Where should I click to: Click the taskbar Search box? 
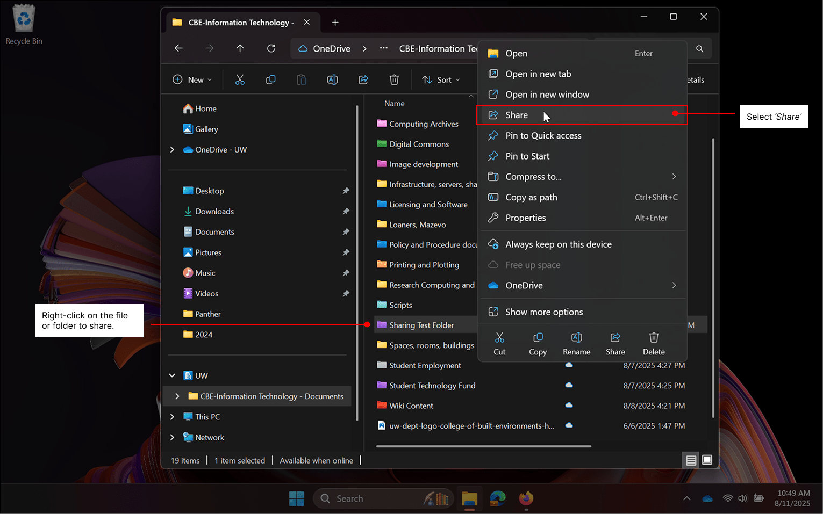[x=383, y=498]
